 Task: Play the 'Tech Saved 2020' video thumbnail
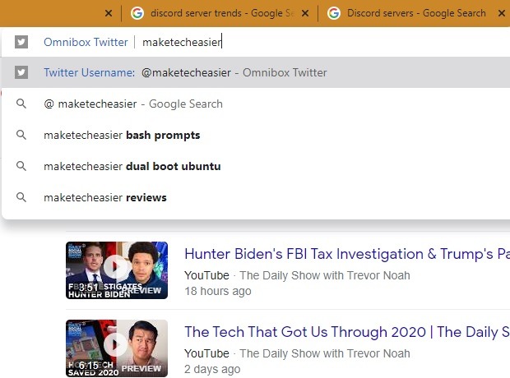(x=117, y=348)
